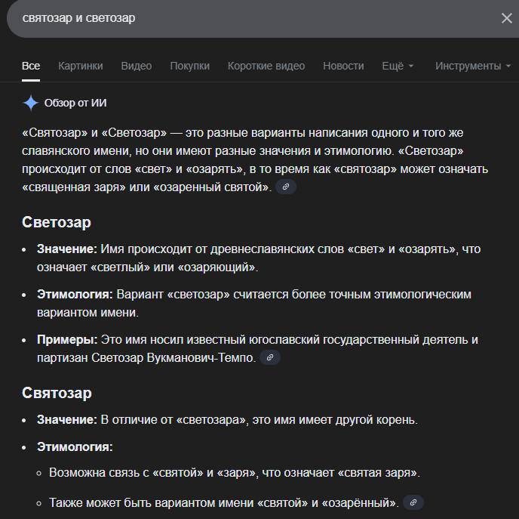The image size is (519, 519).
Task: Click the «Святозар» section heading
Action: point(57,394)
